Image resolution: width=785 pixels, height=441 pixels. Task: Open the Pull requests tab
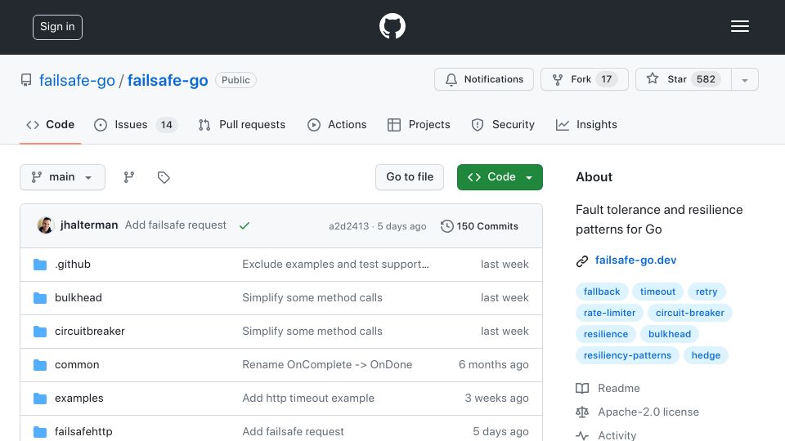242,124
